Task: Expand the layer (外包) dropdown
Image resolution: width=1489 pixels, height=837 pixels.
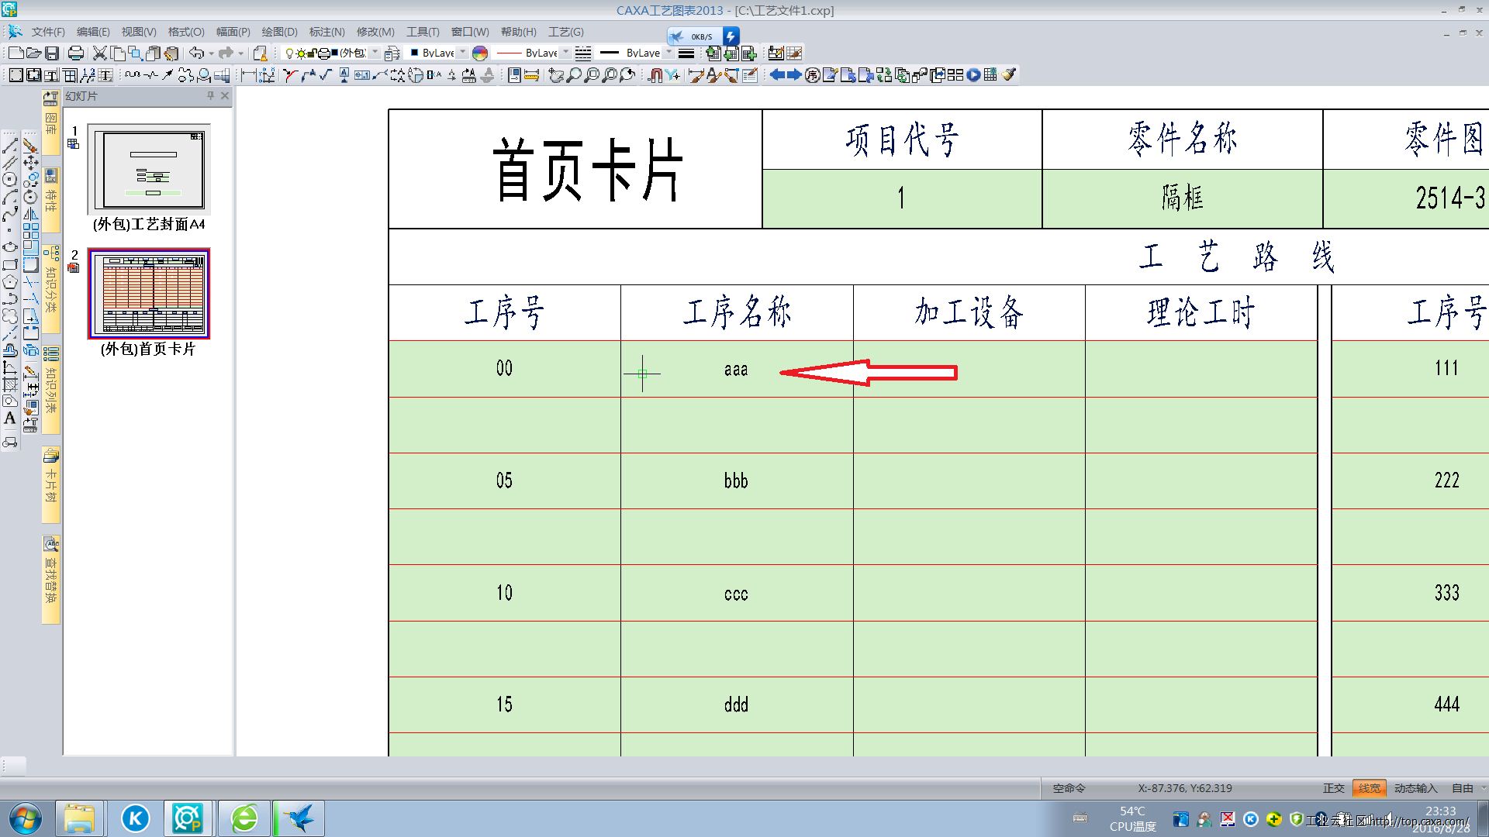Action: point(375,53)
